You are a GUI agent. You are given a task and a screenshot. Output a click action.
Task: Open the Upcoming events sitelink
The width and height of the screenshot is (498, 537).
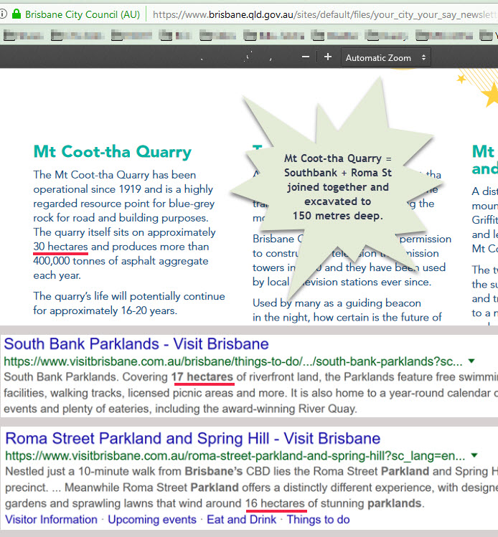coord(152,520)
